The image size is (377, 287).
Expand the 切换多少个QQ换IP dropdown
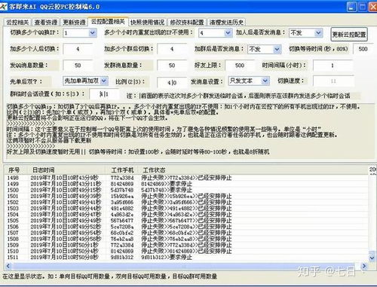coord(92,32)
